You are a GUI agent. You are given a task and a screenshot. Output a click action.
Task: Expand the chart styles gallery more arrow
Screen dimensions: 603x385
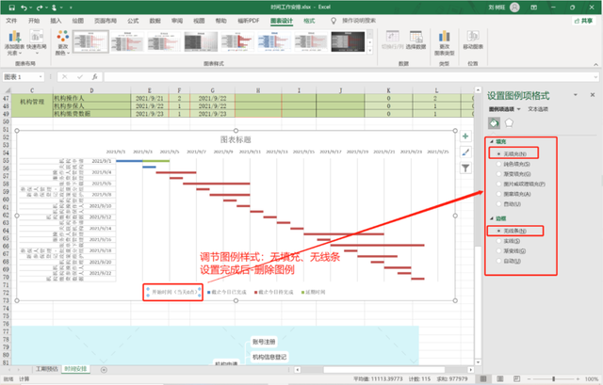tap(370, 50)
